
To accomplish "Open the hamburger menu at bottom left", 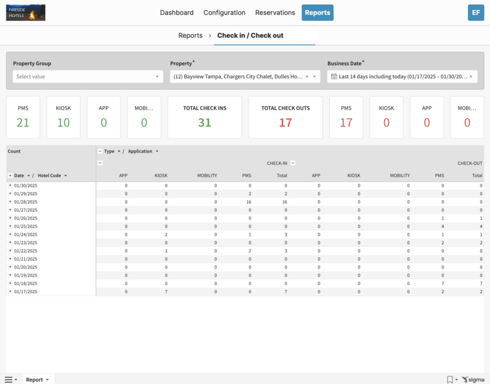I will [9, 380].
